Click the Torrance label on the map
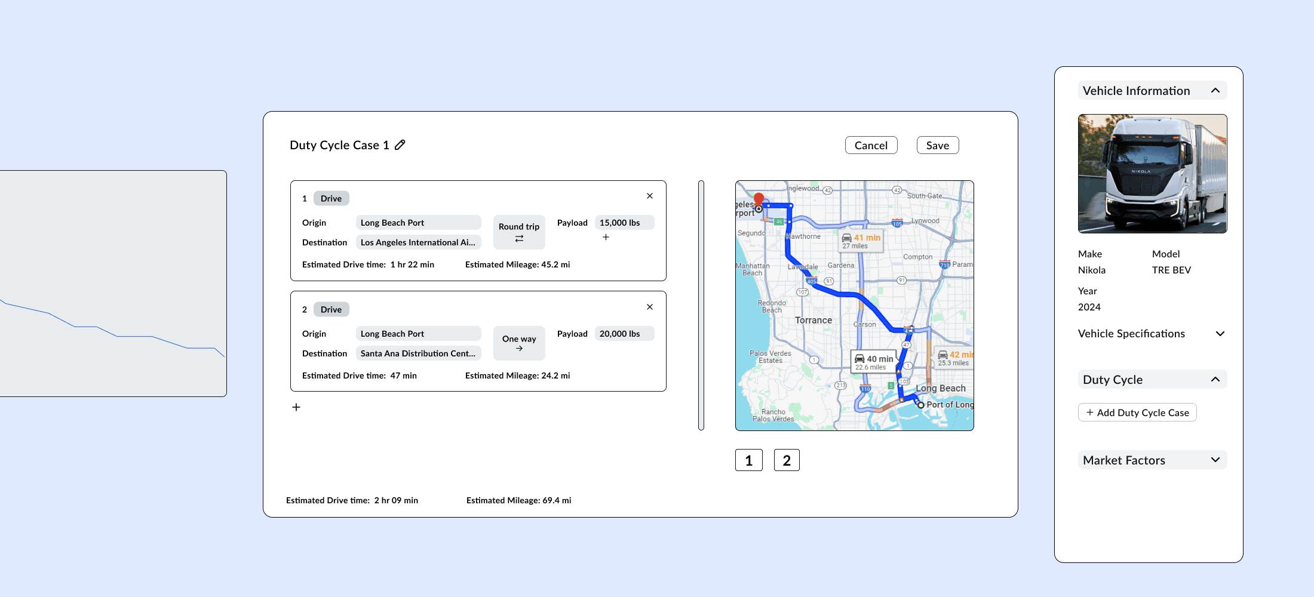Viewport: 1314px width, 597px height. 813,321
